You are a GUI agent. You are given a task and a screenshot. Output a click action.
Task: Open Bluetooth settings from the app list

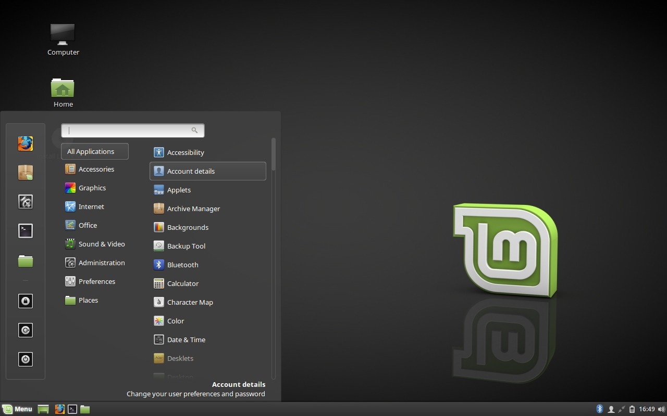(x=208, y=265)
